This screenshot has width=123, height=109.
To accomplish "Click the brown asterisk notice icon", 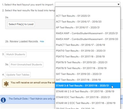I will tap(6, 84).
